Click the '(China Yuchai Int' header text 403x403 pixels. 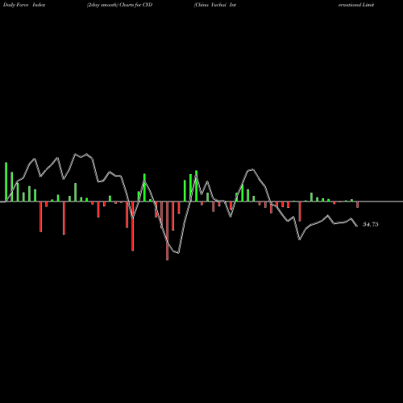click(215, 5)
